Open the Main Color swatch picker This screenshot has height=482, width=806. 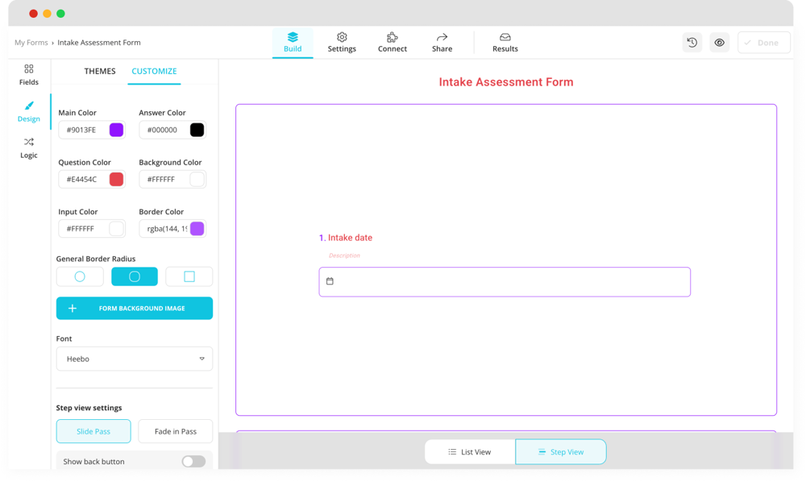[114, 129]
